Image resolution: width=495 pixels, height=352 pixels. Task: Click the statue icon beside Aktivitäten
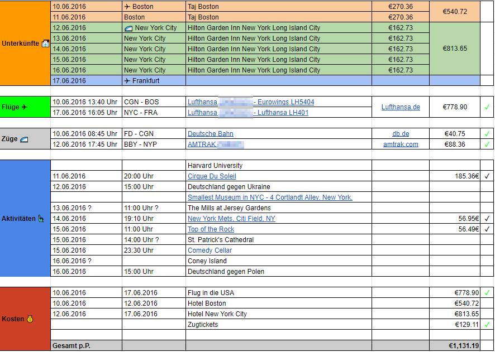tap(41, 219)
